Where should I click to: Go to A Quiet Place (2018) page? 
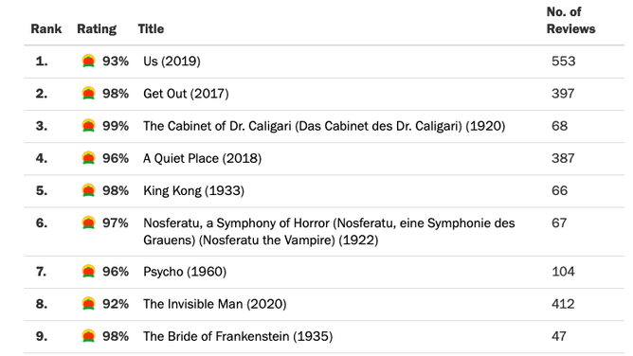[x=202, y=158]
